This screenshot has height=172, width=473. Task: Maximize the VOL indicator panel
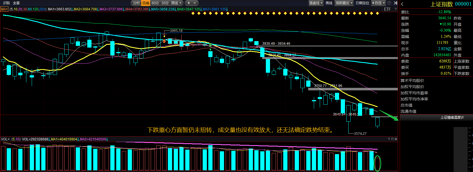[x=392, y=139]
